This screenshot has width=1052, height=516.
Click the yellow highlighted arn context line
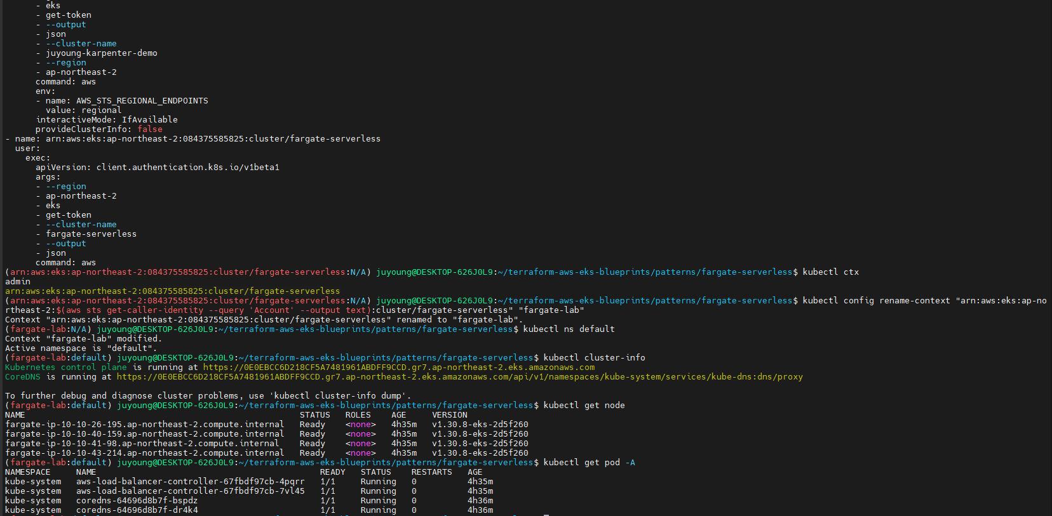[x=173, y=291]
